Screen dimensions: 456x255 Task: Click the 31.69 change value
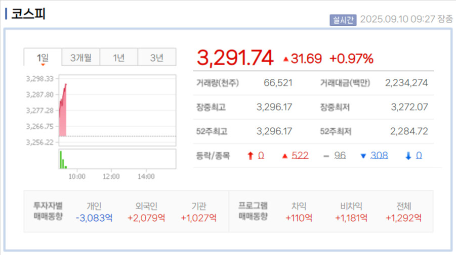click(306, 59)
